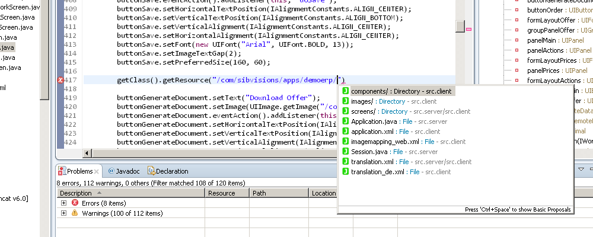Click the editor vertical scrollbar thumb
Image resolution: width=593 pixels, height=237 pixels.
click(x=460, y=26)
